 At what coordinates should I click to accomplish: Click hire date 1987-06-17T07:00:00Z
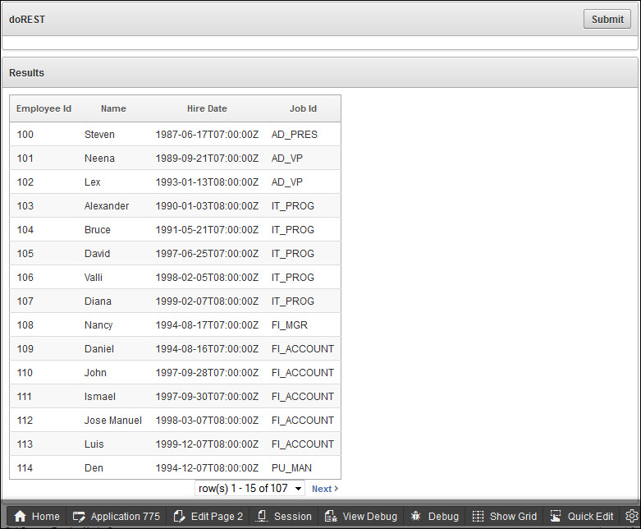(207, 134)
